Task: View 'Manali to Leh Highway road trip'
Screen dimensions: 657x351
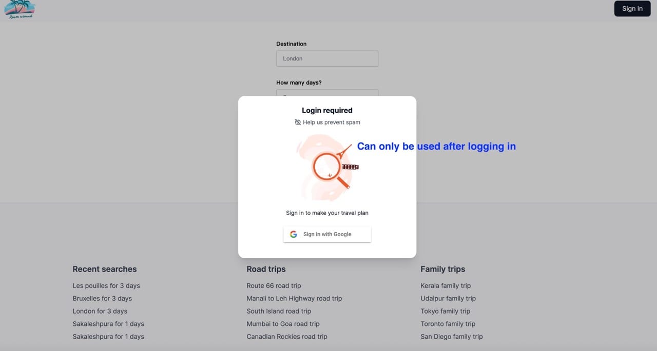Action: (x=294, y=298)
